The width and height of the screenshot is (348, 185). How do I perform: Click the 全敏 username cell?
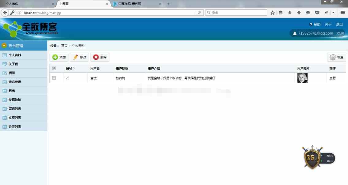click(x=94, y=78)
